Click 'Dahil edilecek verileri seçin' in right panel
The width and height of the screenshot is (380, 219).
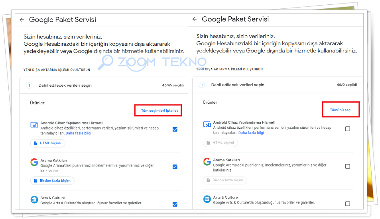pyautogui.click(x=238, y=85)
